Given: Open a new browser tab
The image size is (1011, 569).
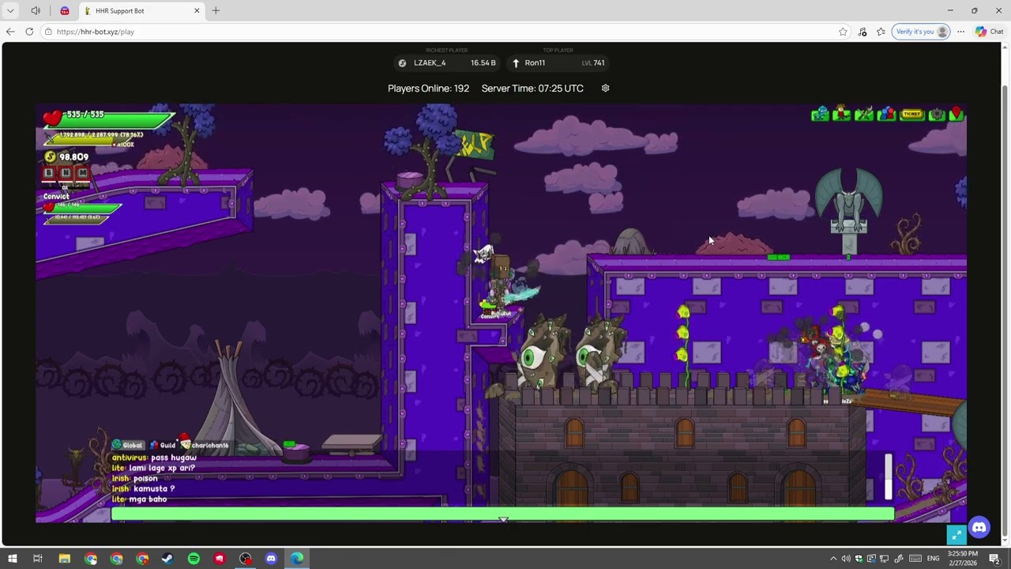Looking at the screenshot, I should 216,10.
